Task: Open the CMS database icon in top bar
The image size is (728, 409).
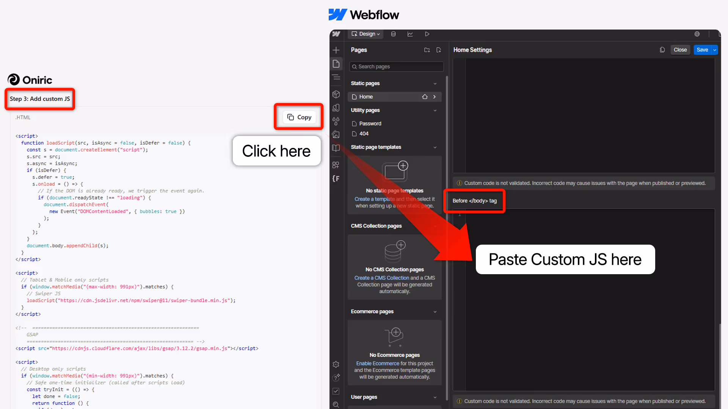Action: (393, 34)
